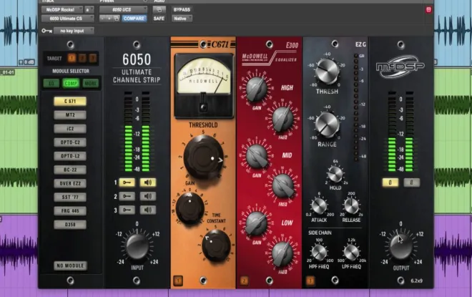472x297 pixels.
Task: Open the insert position 'a' dropdown
Action: point(89,9)
